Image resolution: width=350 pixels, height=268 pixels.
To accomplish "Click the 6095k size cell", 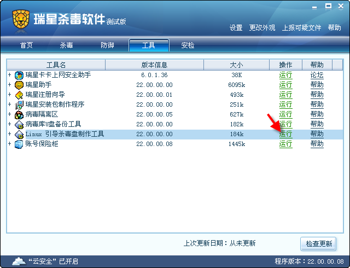I will point(237,85).
